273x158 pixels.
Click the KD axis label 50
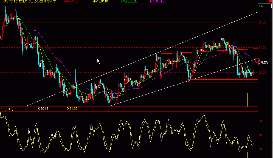[260, 135]
